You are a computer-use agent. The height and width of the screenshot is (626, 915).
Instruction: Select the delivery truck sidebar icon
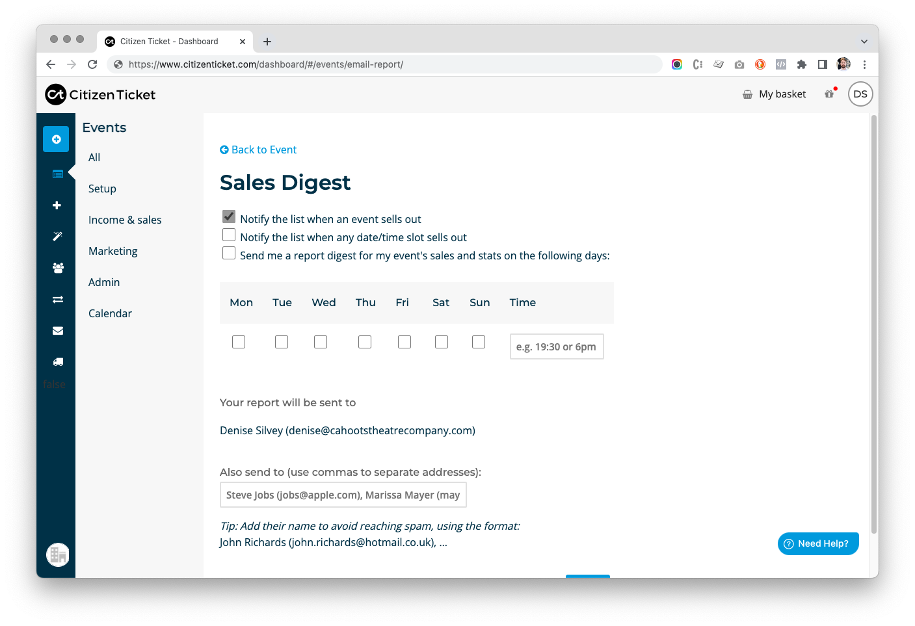point(58,362)
